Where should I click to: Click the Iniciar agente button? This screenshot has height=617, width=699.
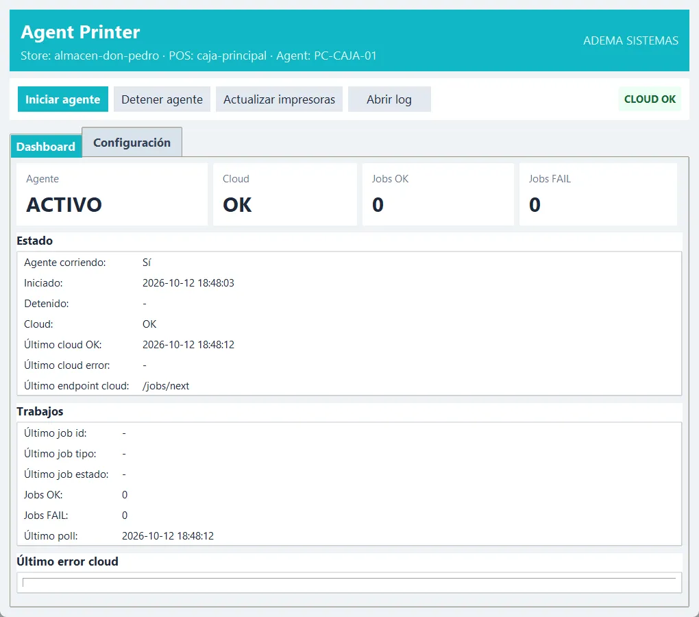(63, 99)
